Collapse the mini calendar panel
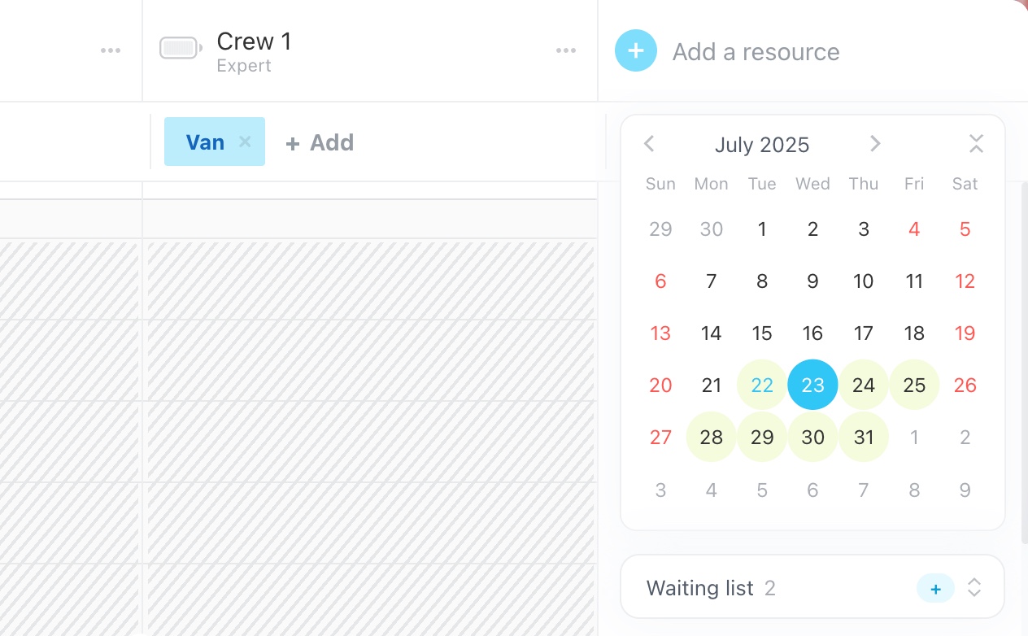The height and width of the screenshot is (636, 1028). 976,144
